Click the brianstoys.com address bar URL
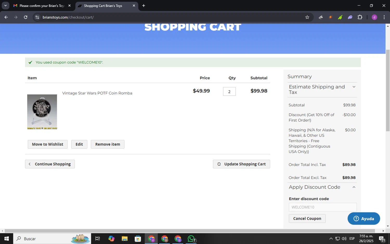390x244 pixels. tap(68, 17)
